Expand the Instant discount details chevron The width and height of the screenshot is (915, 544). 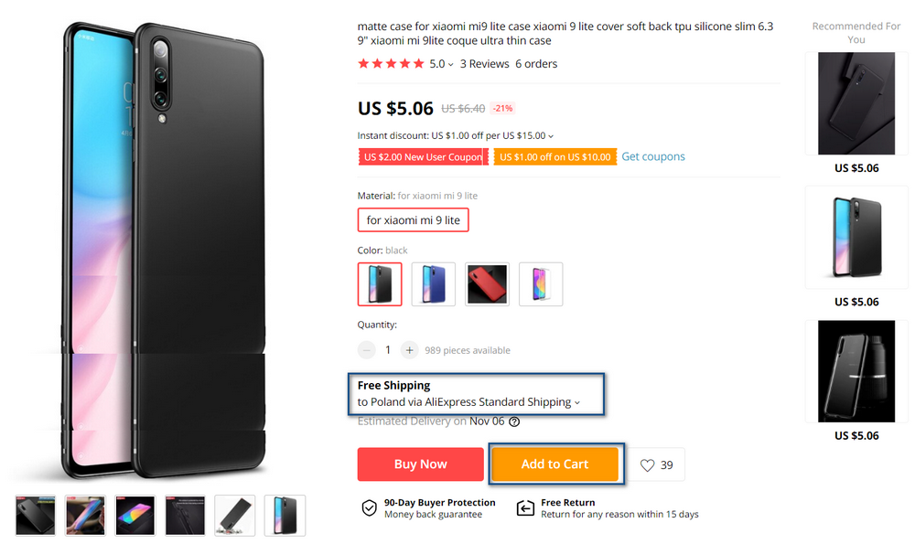[x=551, y=136]
